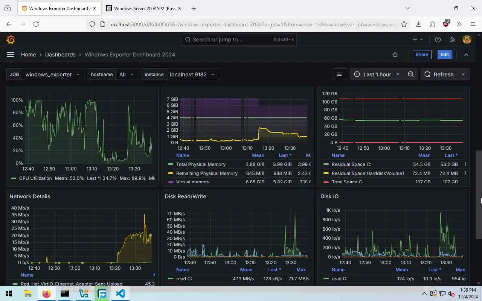Open the Windows Start menu
The height and width of the screenshot is (301, 482).
(9, 293)
